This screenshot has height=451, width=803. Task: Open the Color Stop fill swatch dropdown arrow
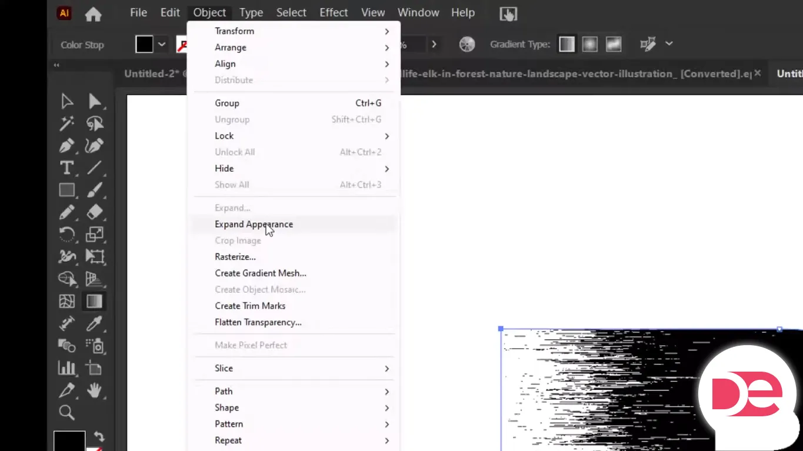tap(162, 45)
